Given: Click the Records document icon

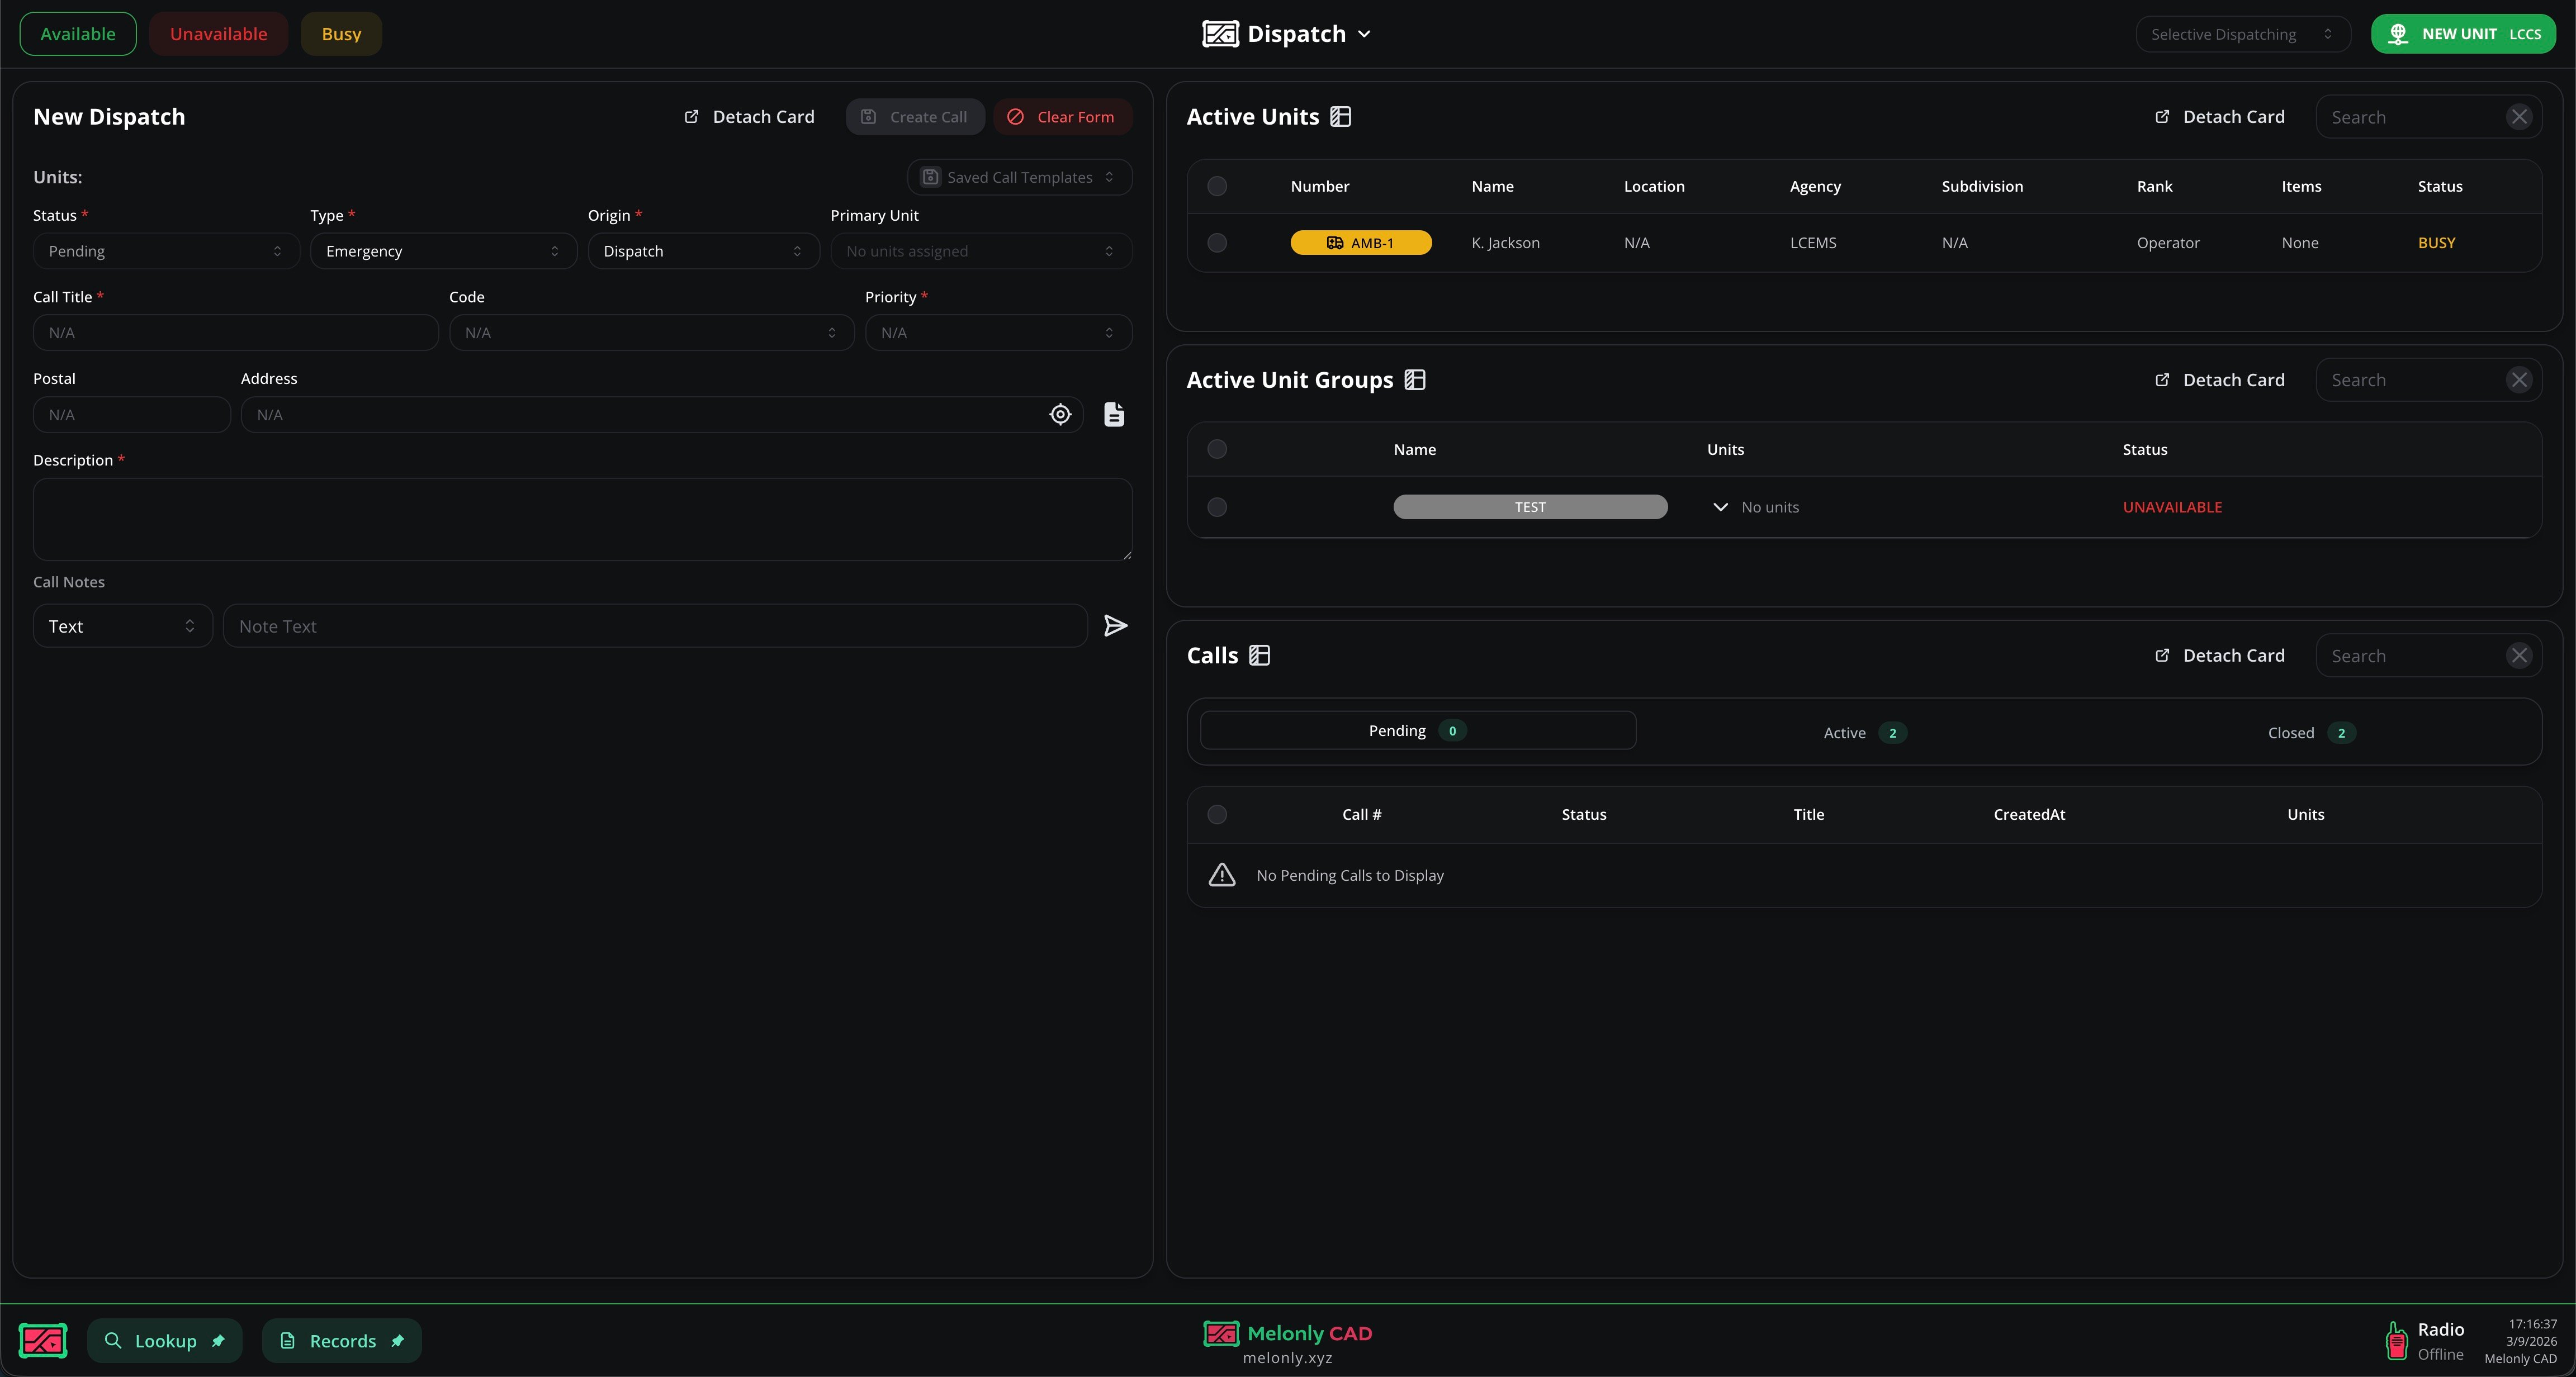Looking at the screenshot, I should coord(287,1341).
